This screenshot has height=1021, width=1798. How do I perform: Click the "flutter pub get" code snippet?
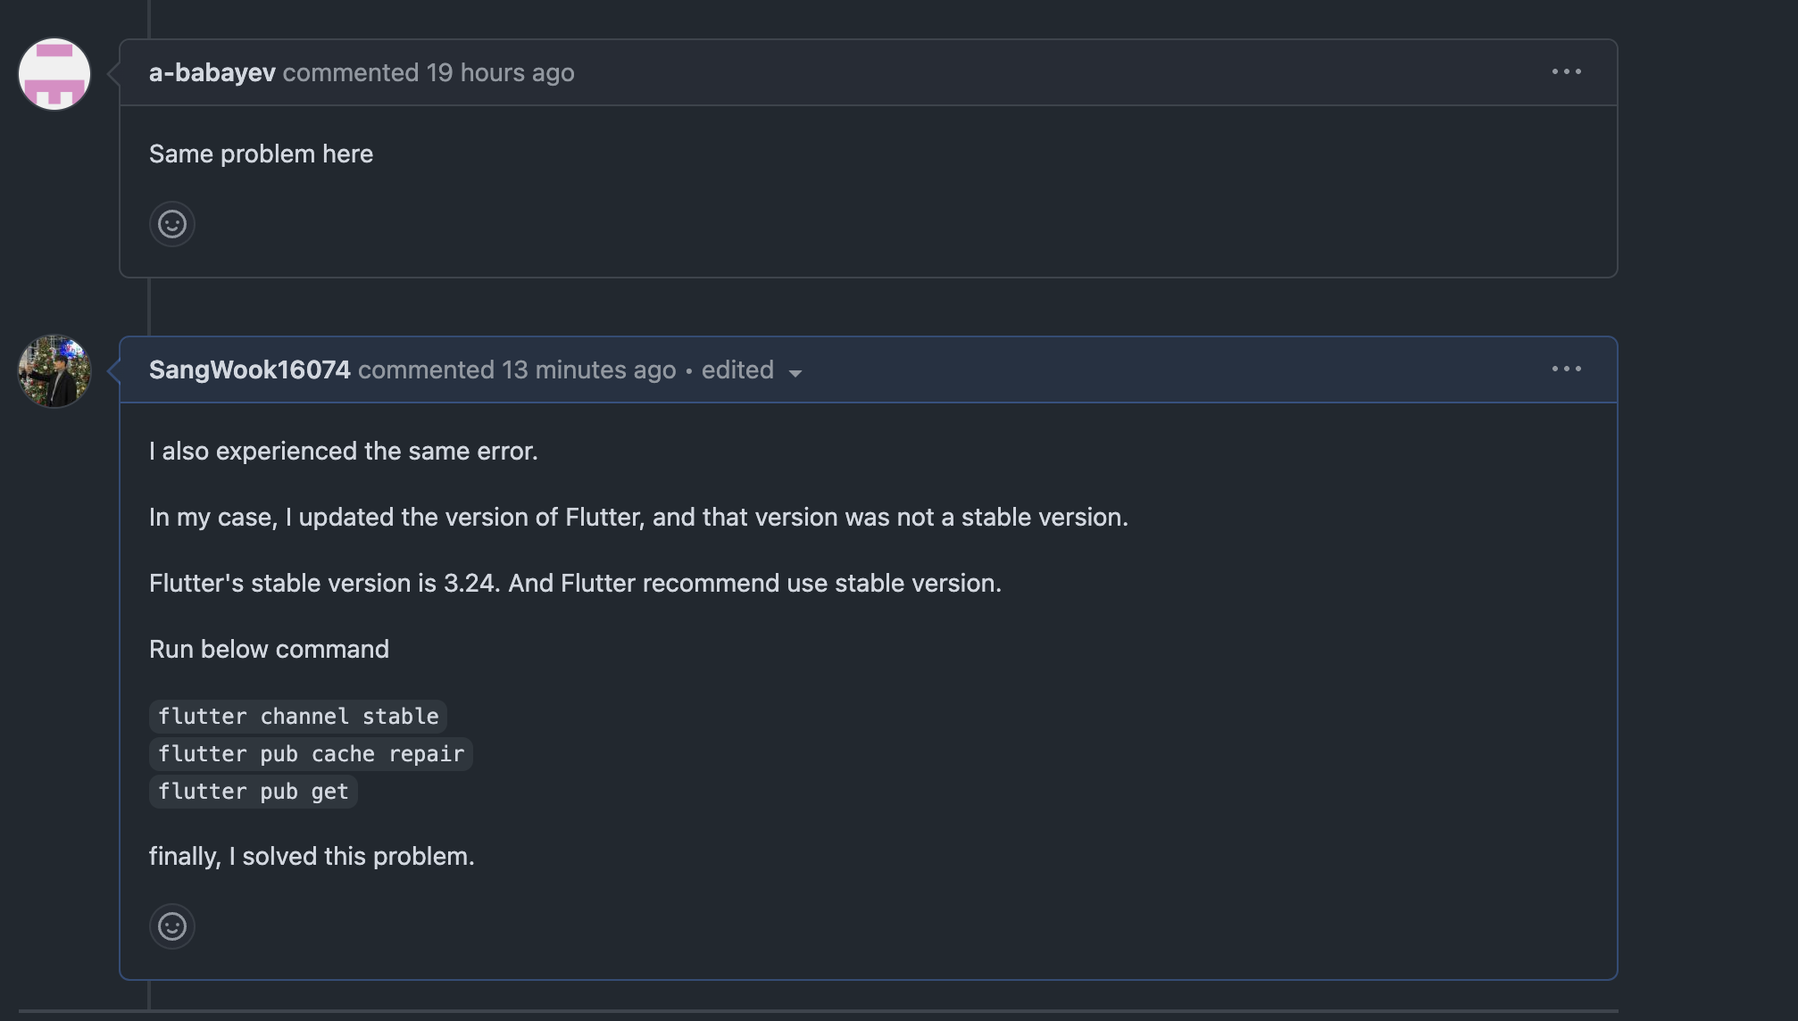click(x=253, y=792)
